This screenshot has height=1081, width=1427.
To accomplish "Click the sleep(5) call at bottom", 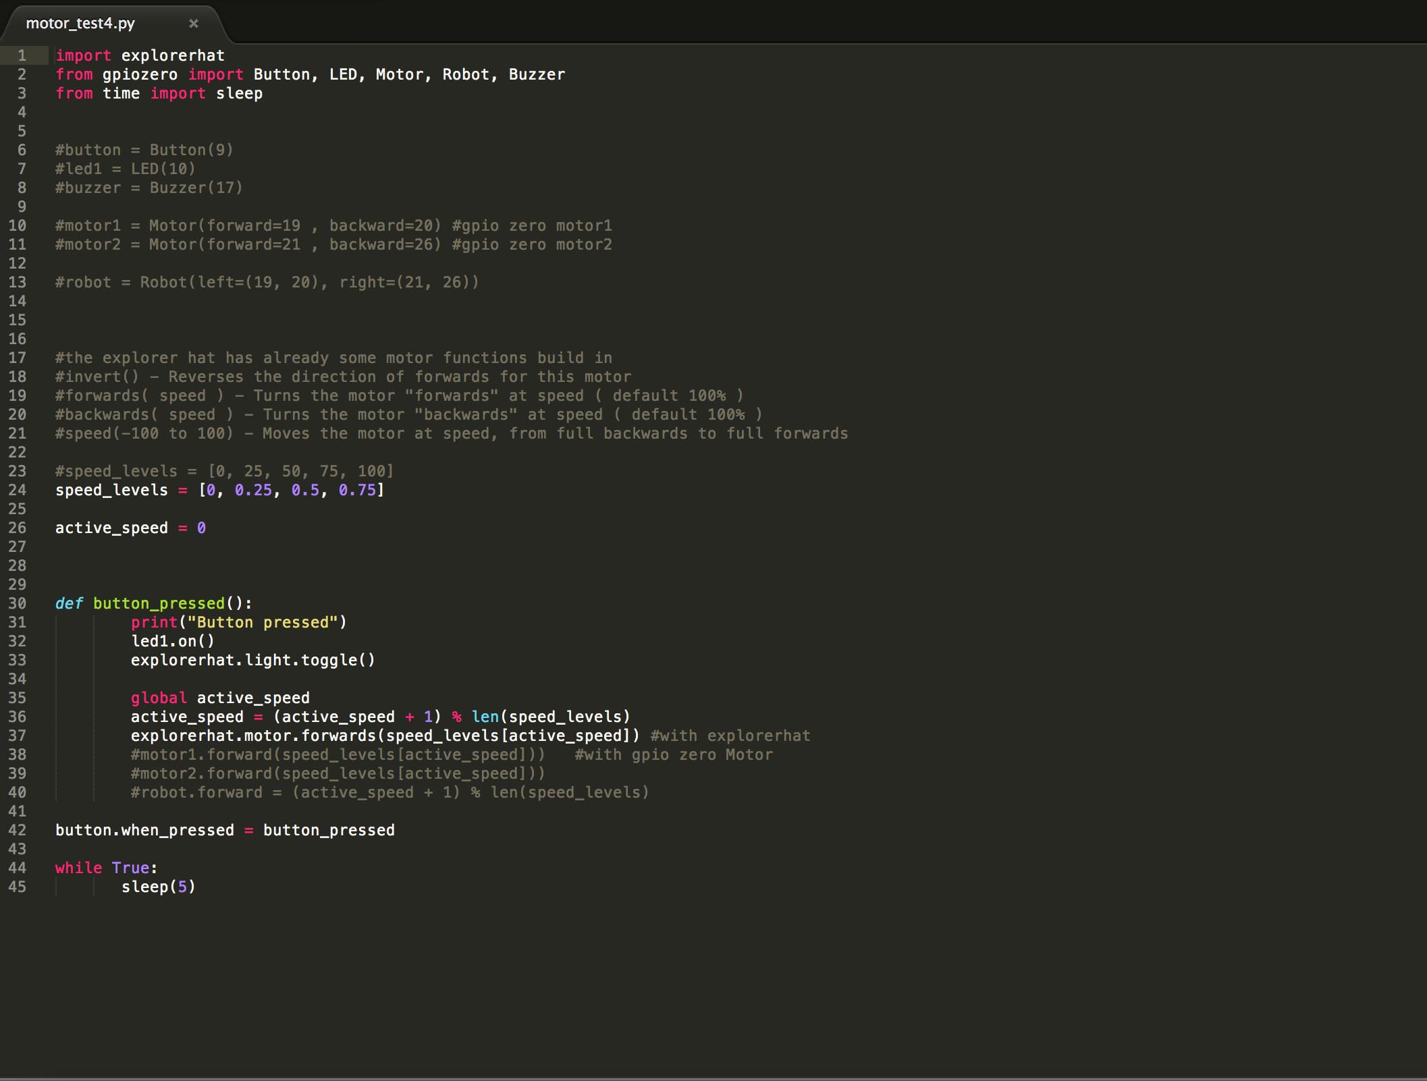I will 159,887.
